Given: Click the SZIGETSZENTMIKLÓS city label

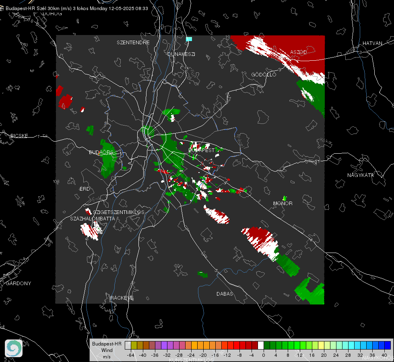Looking at the screenshot, I should tap(119, 212).
